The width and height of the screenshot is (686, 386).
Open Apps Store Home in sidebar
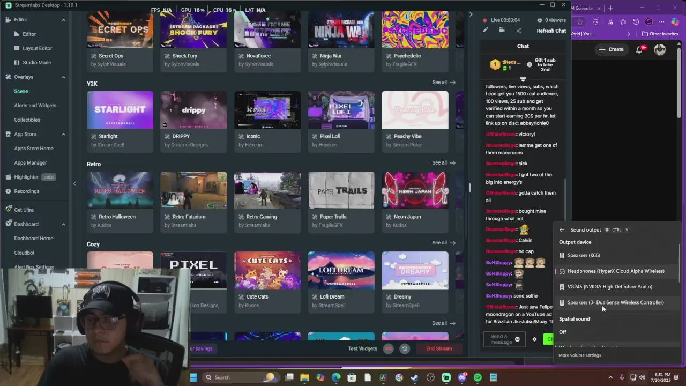click(x=33, y=149)
